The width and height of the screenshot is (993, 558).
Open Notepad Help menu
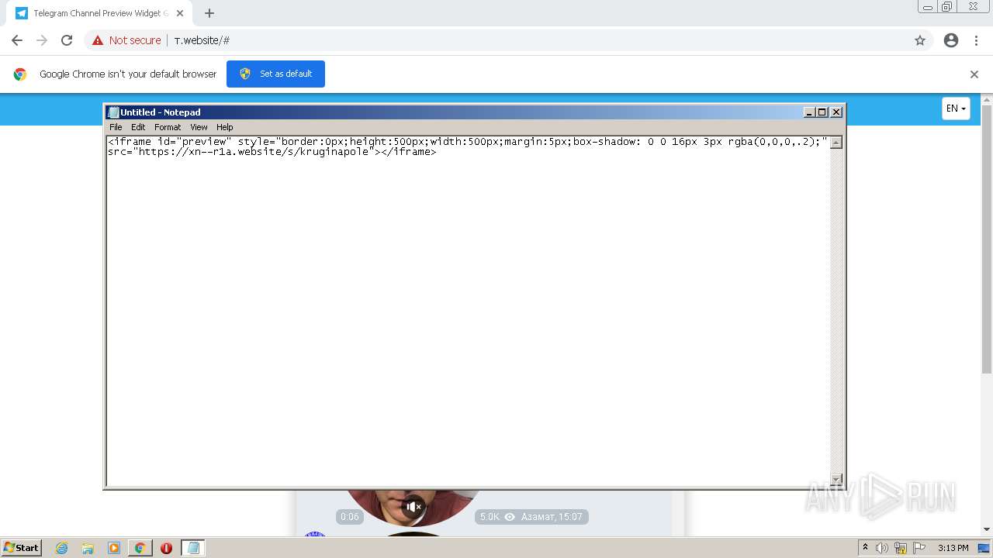(224, 127)
